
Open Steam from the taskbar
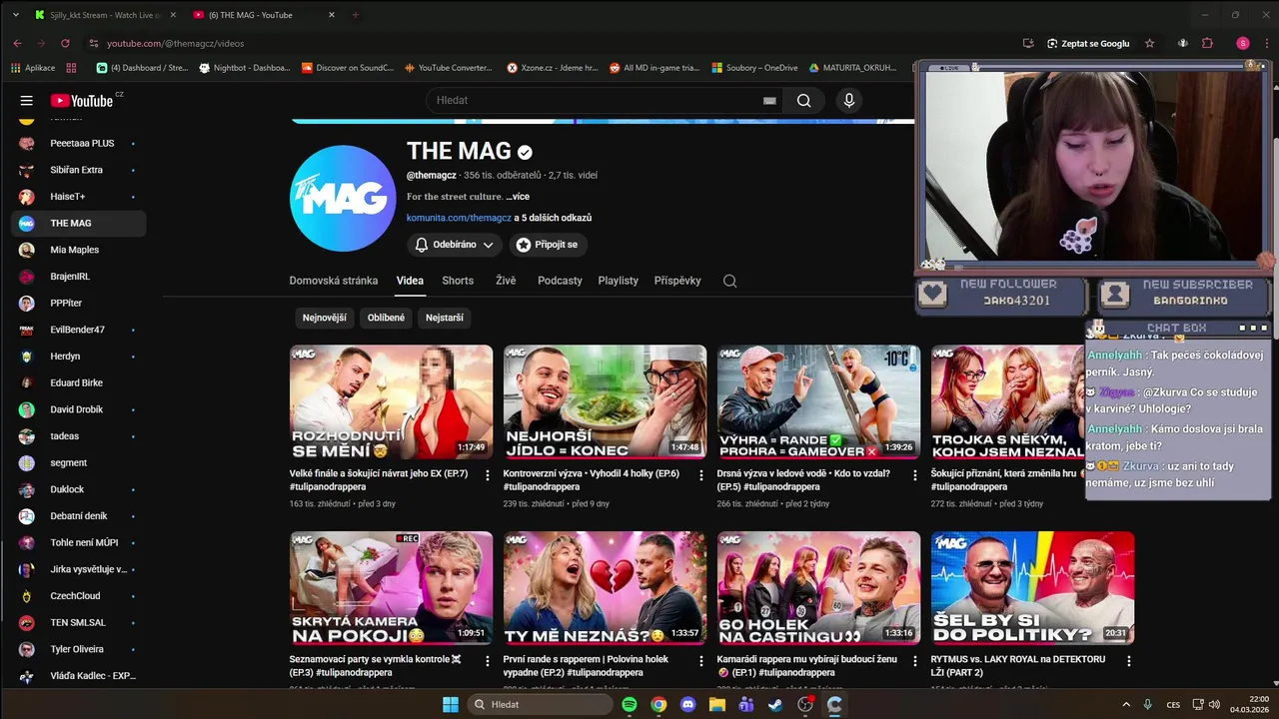tap(775, 704)
